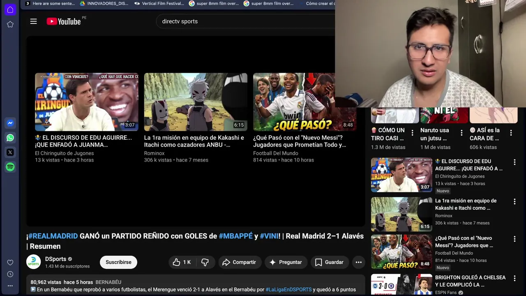
Task: Open options for BRIGHTON GOLEÓ sidebar video
Action: pyautogui.click(x=514, y=278)
